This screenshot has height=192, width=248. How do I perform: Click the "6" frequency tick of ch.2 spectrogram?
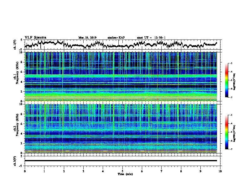(22, 124)
